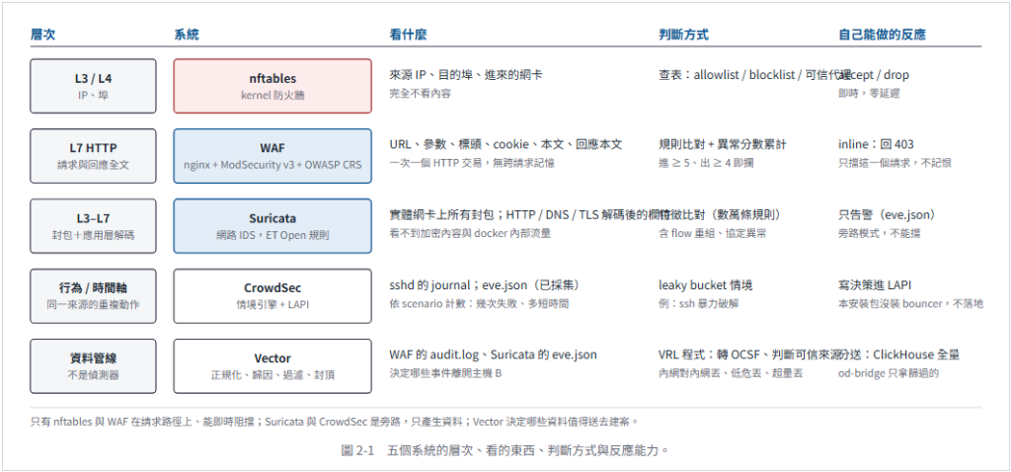Click text 寫決策進 LAPI
The height and width of the screenshot is (472, 1011).
[x=875, y=284]
